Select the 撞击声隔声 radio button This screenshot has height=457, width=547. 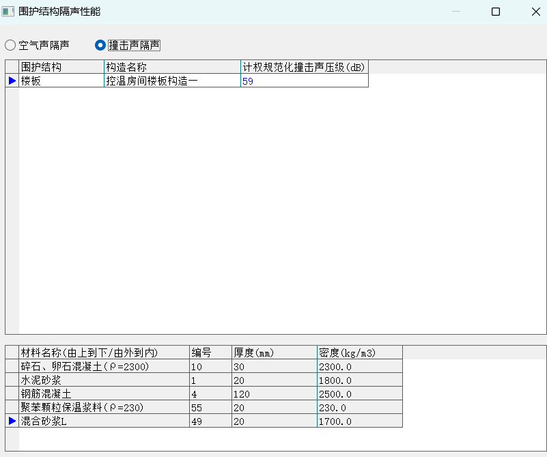[x=100, y=45]
